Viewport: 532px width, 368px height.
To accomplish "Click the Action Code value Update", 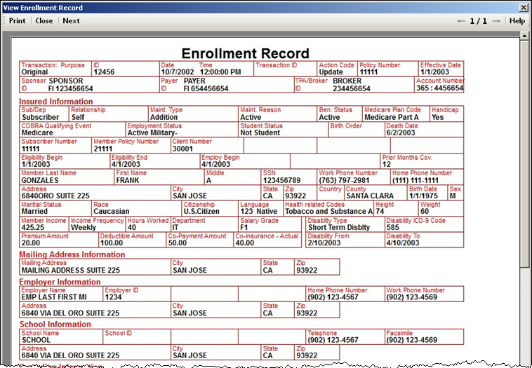I will coord(331,71).
